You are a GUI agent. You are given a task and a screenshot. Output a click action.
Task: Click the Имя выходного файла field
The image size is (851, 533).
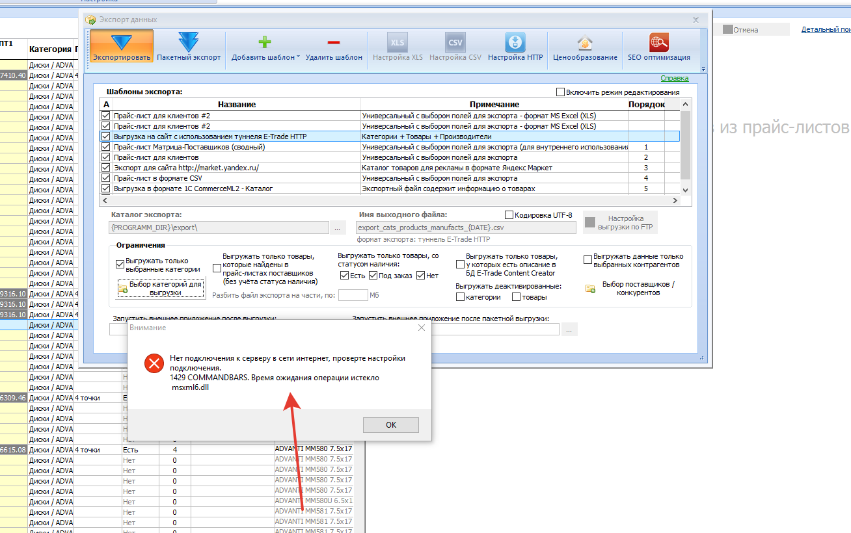pos(466,227)
